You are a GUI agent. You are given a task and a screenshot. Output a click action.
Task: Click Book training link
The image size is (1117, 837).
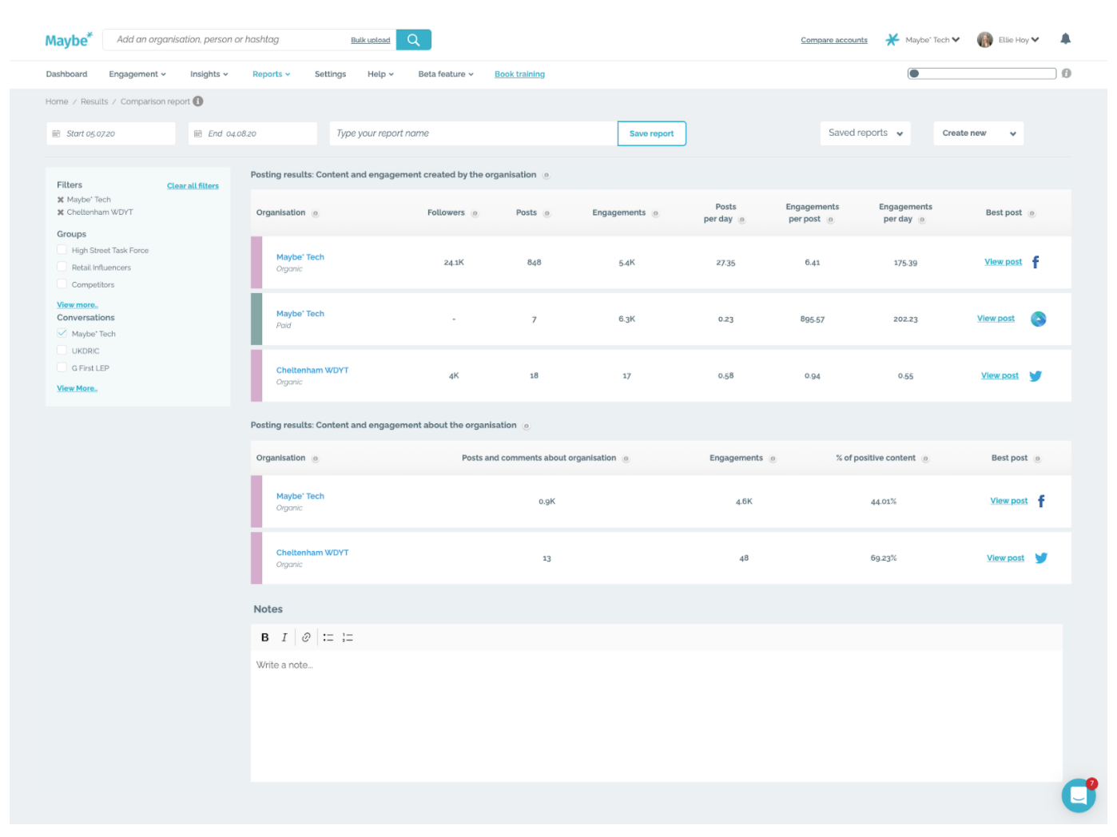coord(519,74)
